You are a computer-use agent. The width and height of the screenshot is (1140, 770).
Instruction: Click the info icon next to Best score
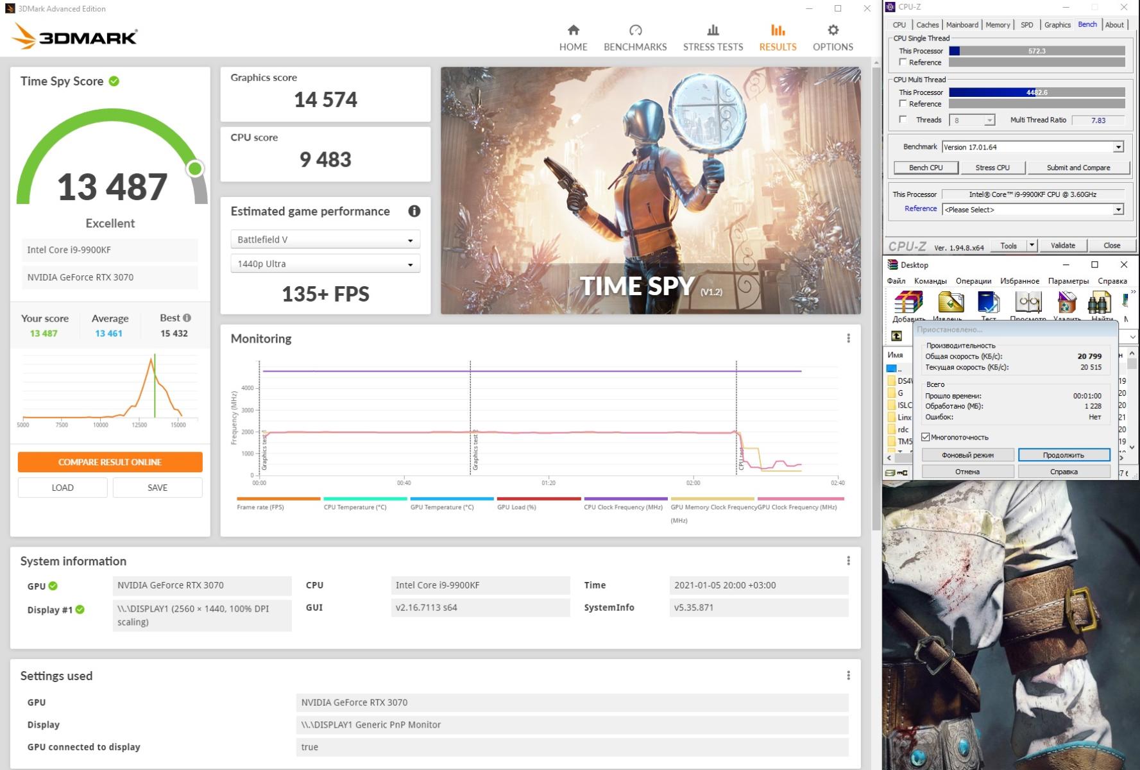[187, 318]
